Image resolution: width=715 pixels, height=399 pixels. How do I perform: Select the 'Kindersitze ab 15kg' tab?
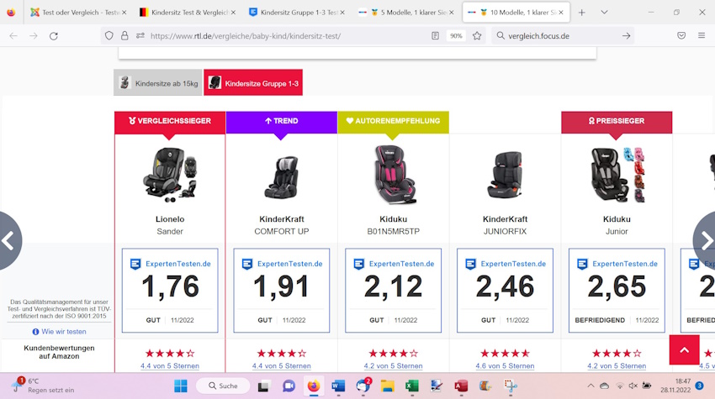pos(158,83)
